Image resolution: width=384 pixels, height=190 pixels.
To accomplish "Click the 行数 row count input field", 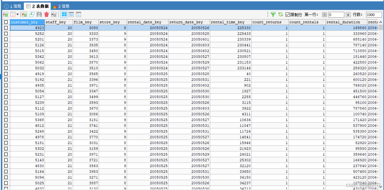I will coord(374,15).
